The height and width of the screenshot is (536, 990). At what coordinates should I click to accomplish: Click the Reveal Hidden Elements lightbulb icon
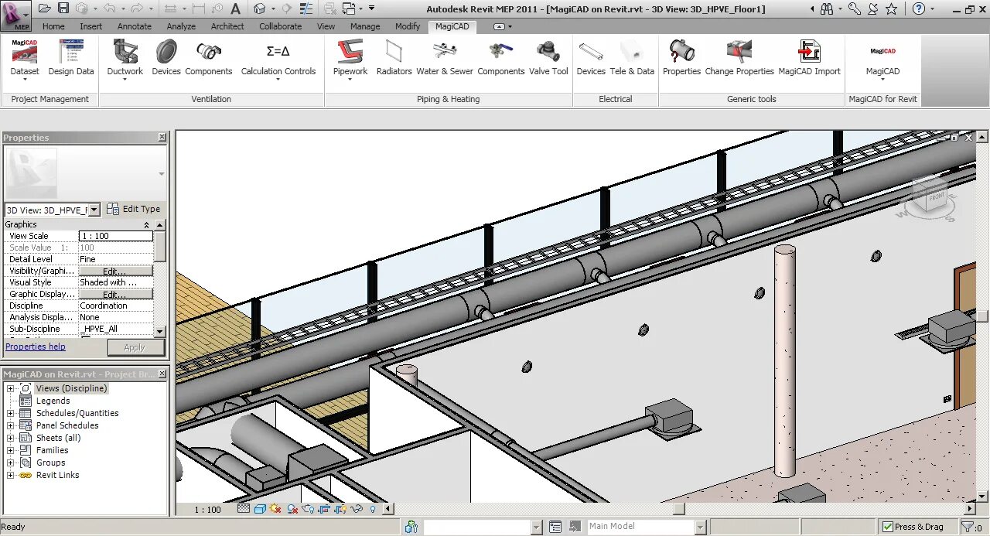[x=373, y=509]
